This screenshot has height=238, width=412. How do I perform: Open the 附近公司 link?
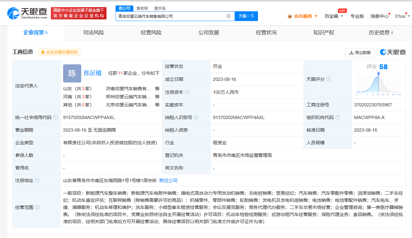pos(168,180)
